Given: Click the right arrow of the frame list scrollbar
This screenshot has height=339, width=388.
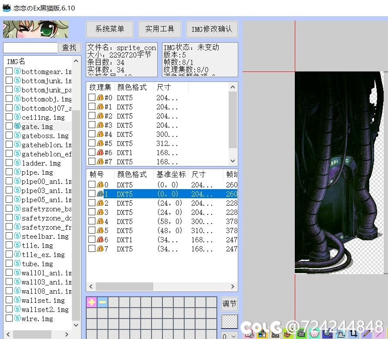Looking at the screenshot, I should click(x=233, y=287).
